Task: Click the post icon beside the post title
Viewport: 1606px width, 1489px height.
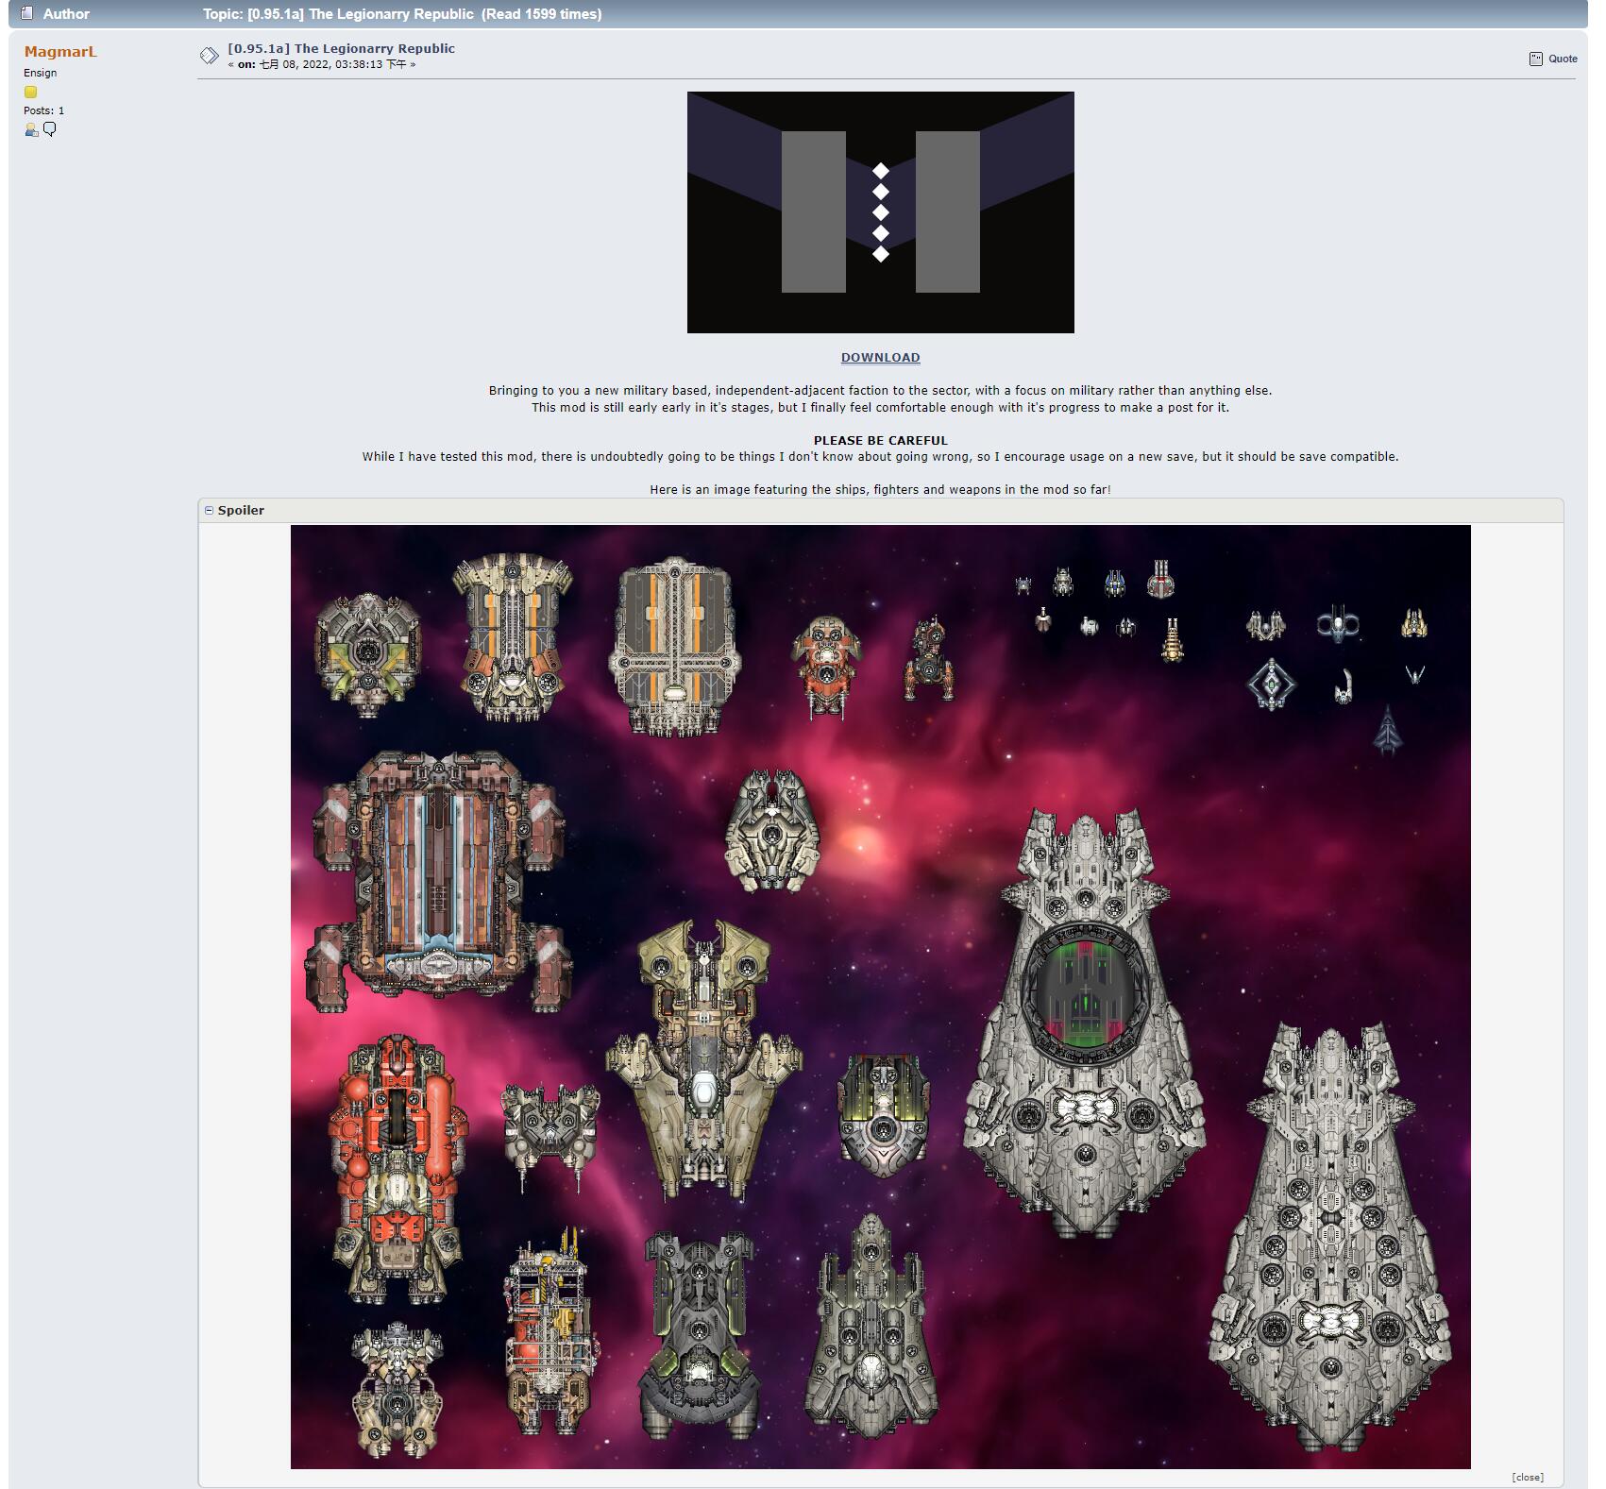Action: point(209,56)
